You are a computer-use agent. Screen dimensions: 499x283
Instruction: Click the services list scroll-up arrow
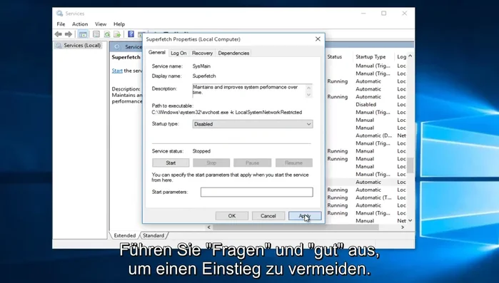click(410, 56)
